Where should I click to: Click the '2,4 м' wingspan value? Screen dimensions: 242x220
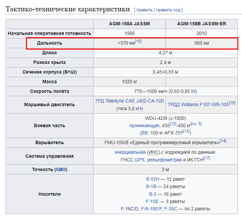pyautogui.click(x=165, y=62)
